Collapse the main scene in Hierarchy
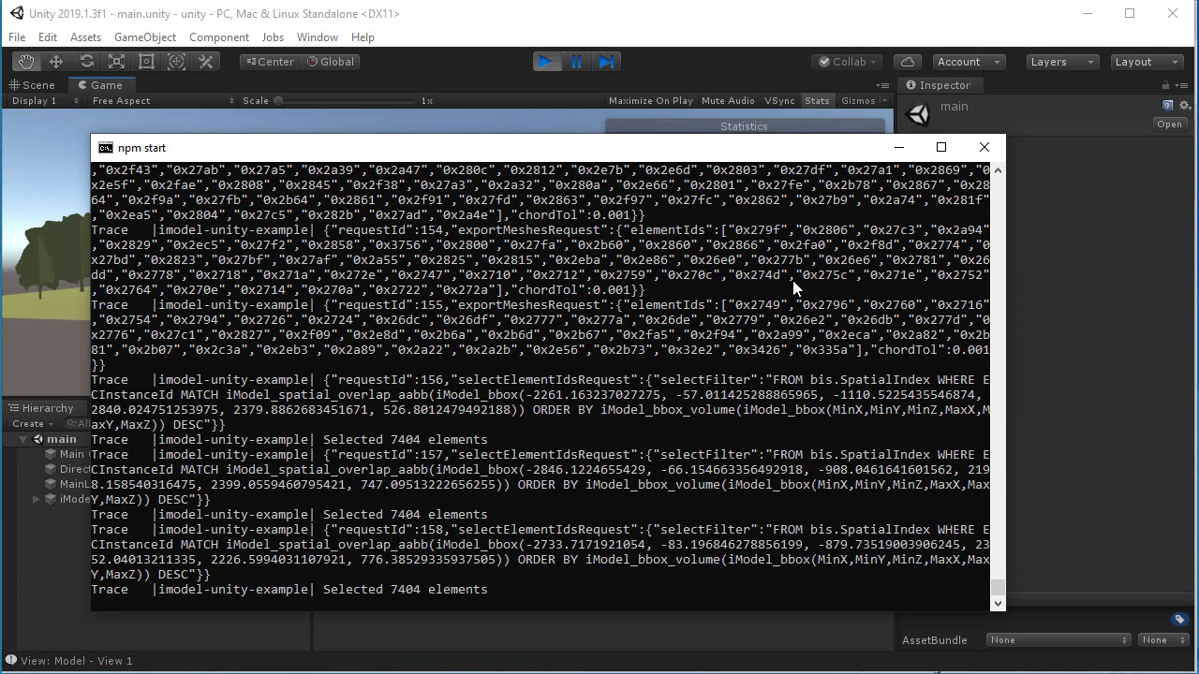The width and height of the screenshot is (1199, 674). pos(24,439)
